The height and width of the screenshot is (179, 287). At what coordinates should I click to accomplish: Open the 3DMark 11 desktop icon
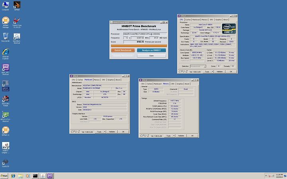coord(6,131)
